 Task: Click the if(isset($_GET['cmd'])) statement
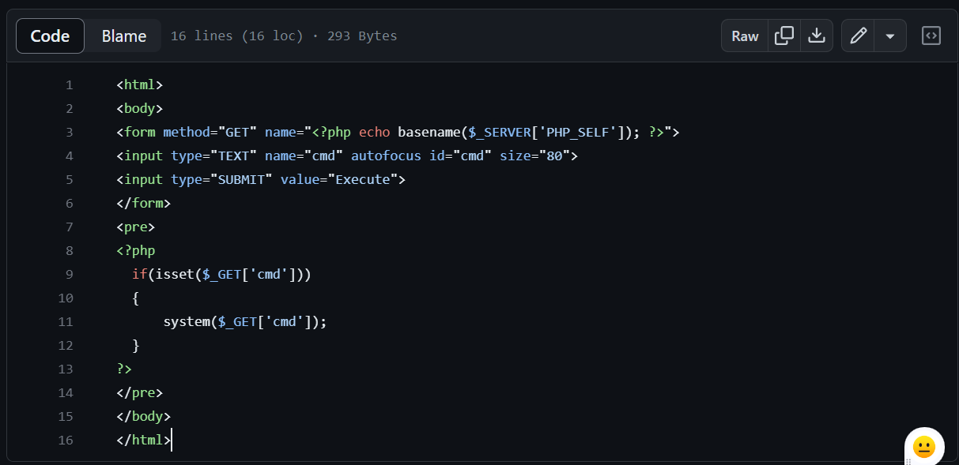tap(222, 274)
